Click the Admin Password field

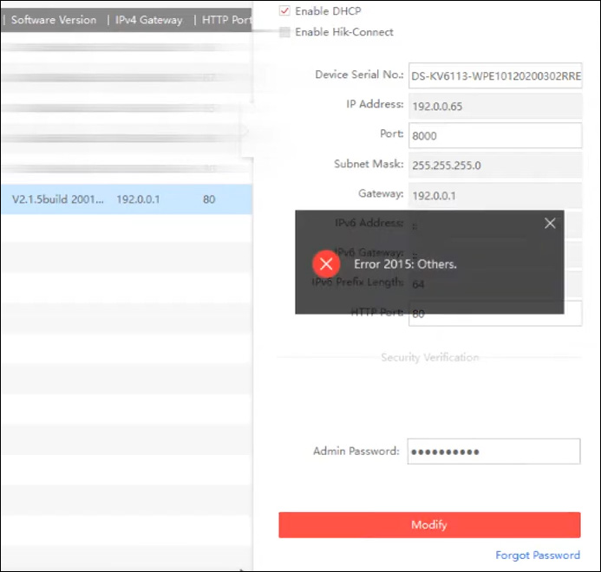click(493, 452)
